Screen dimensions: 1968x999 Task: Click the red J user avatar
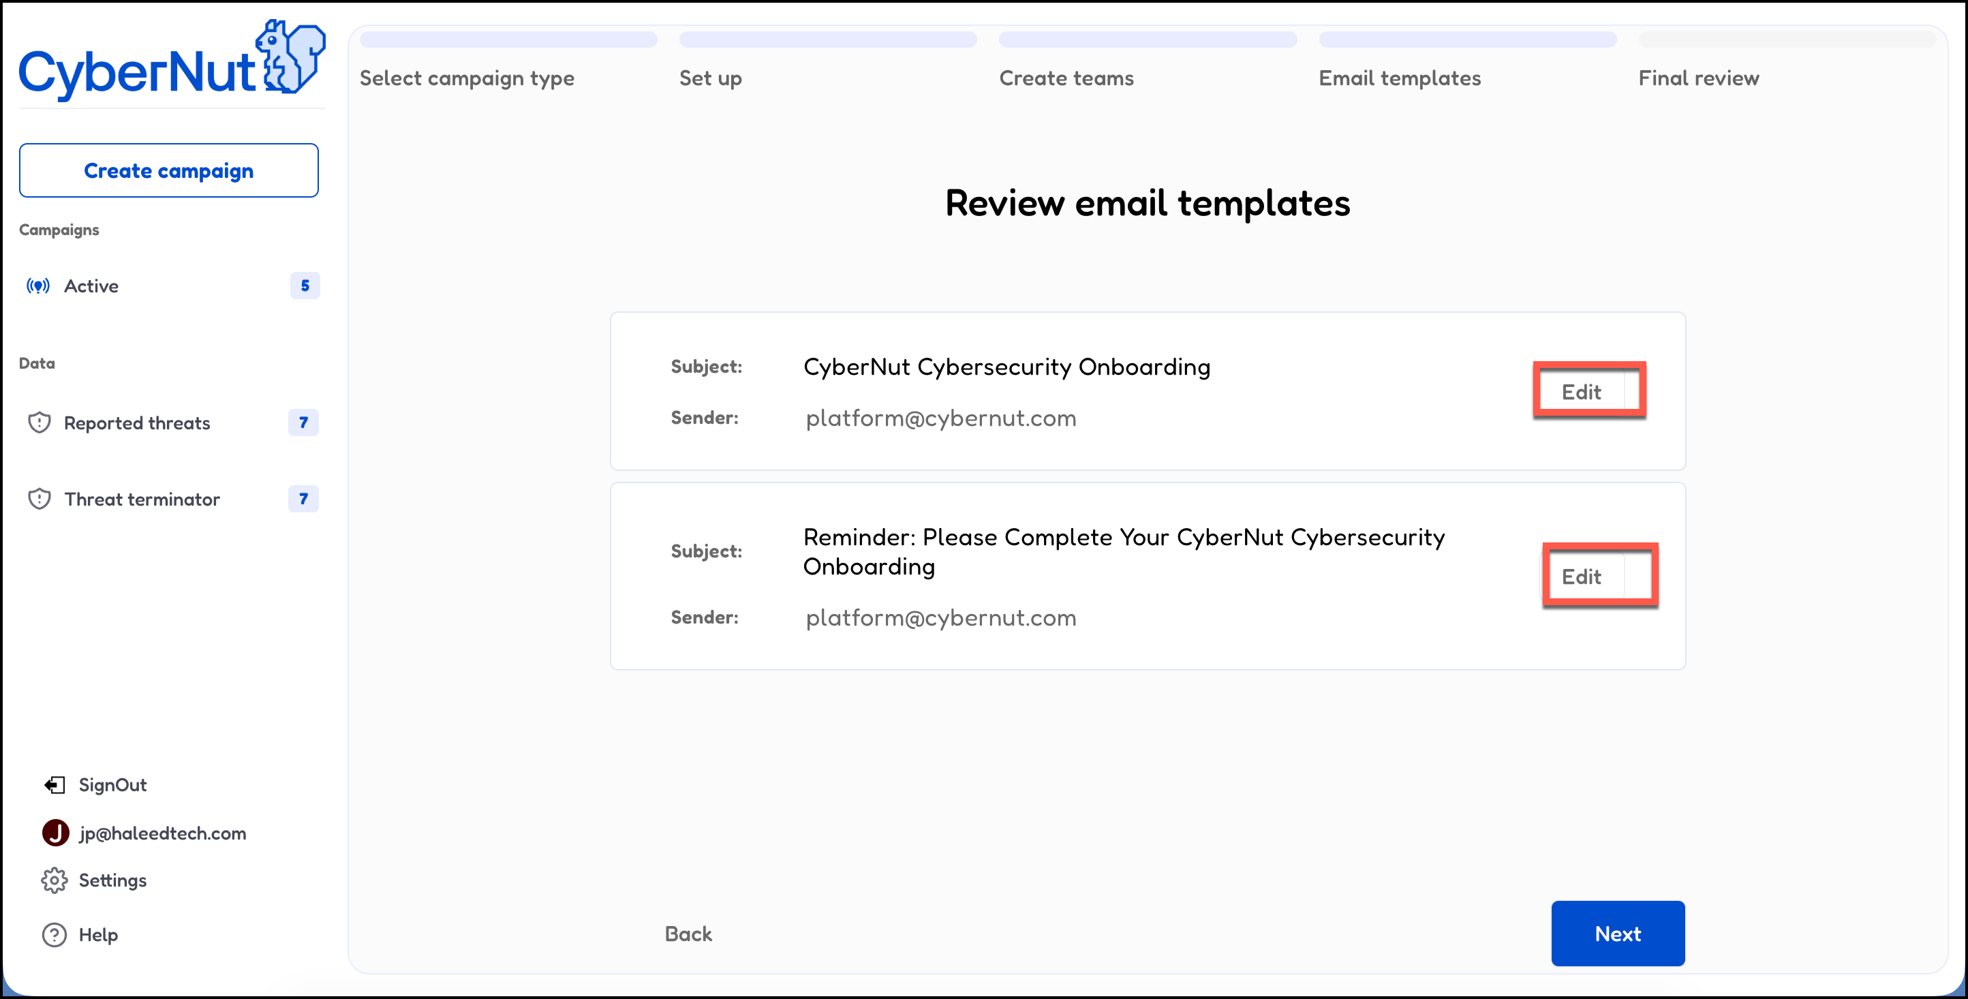55,833
